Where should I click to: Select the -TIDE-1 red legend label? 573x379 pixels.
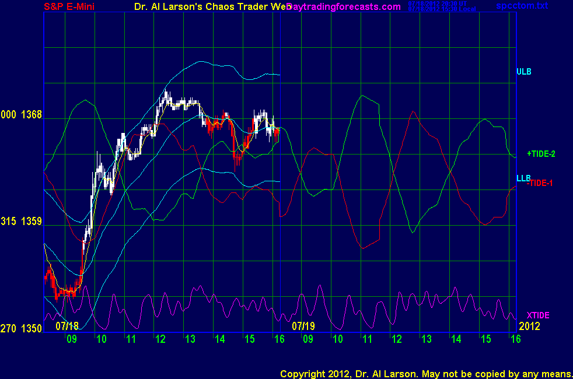pos(540,183)
